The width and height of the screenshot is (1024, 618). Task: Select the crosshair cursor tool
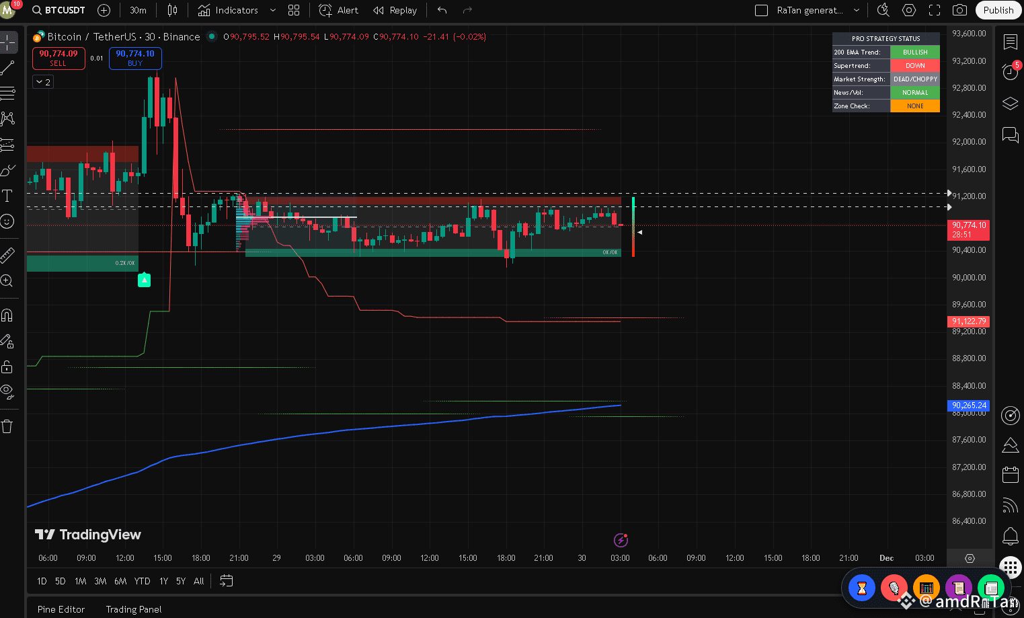point(8,42)
